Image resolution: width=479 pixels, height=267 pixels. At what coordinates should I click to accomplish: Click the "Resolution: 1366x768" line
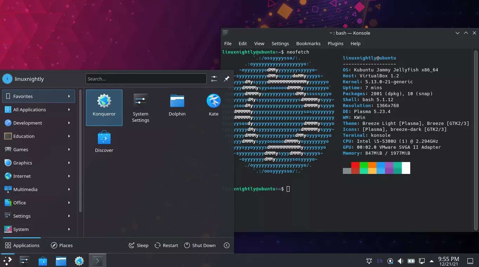[371, 105]
